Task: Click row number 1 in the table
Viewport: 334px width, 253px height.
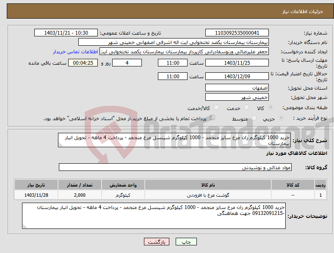Action: click(320, 195)
